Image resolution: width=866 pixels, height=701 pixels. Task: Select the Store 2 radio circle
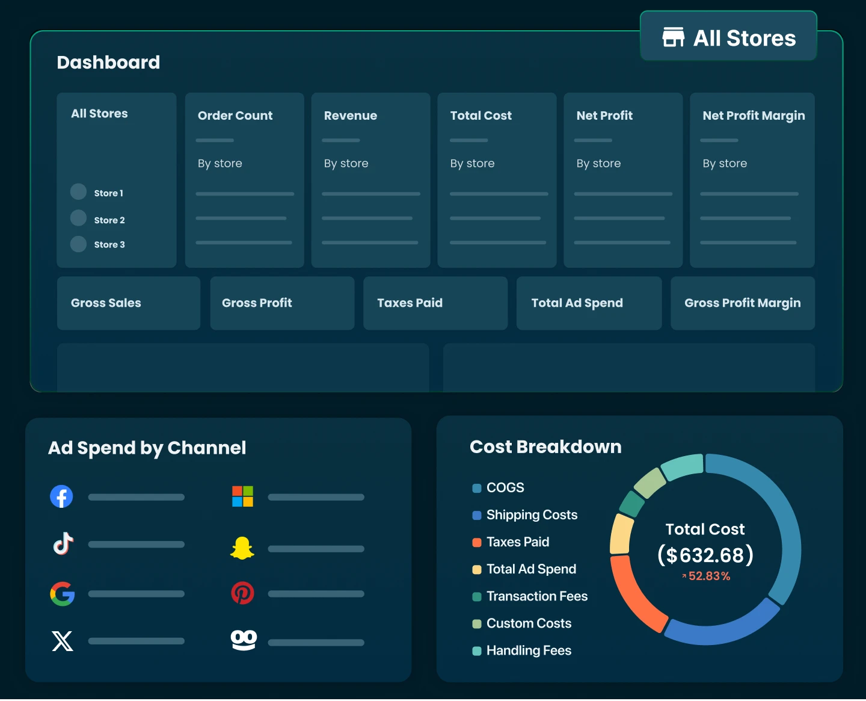[78, 218]
